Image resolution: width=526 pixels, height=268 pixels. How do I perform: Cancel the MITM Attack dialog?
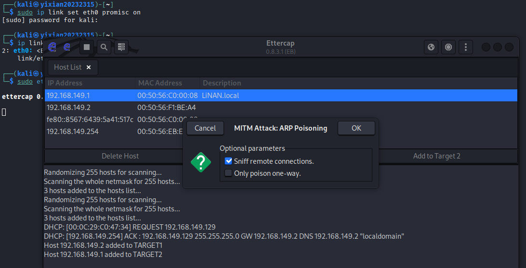205,128
